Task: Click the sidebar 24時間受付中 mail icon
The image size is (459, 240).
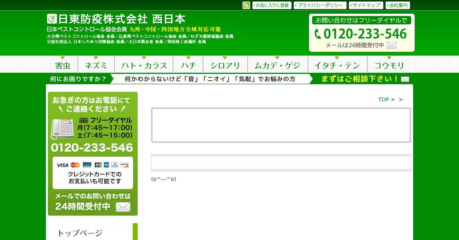Action: pyautogui.click(x=123, y=207)
